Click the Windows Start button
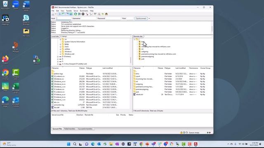Image resolution: width=264 pixels, height=148 pixels. click(69, 144)
